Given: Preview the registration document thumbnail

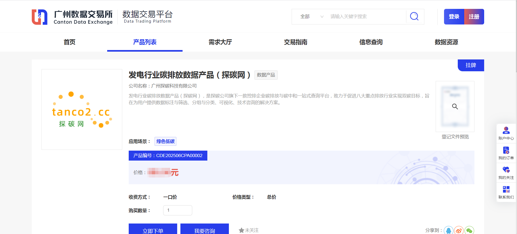Looking at the screenshot, I should [x=455, y=107].
